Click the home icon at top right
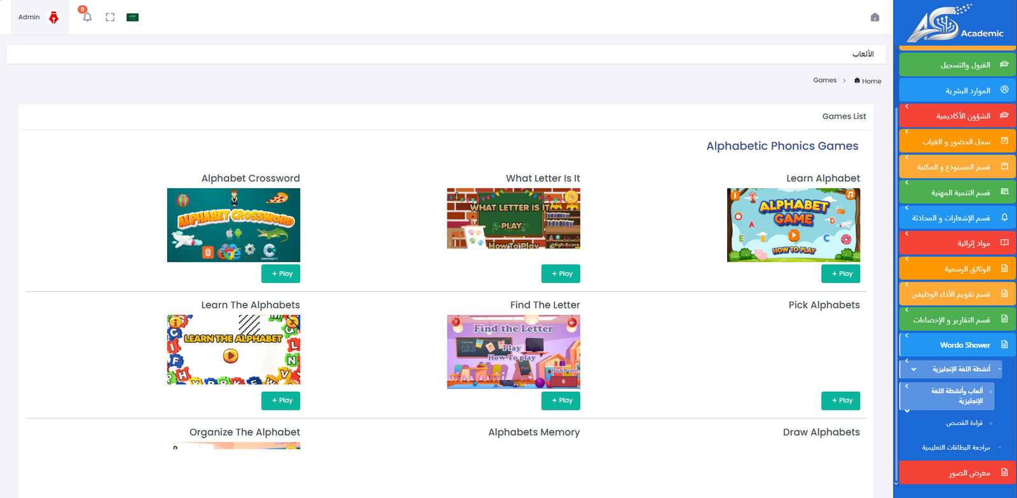This screenshot has height=498, width=1017. click(875, 17)
